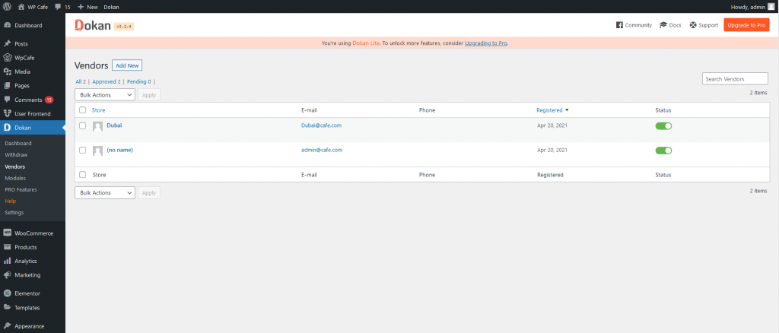
Task: Click the Elementor icon in sidebar
Action: [x=8, y=293]
